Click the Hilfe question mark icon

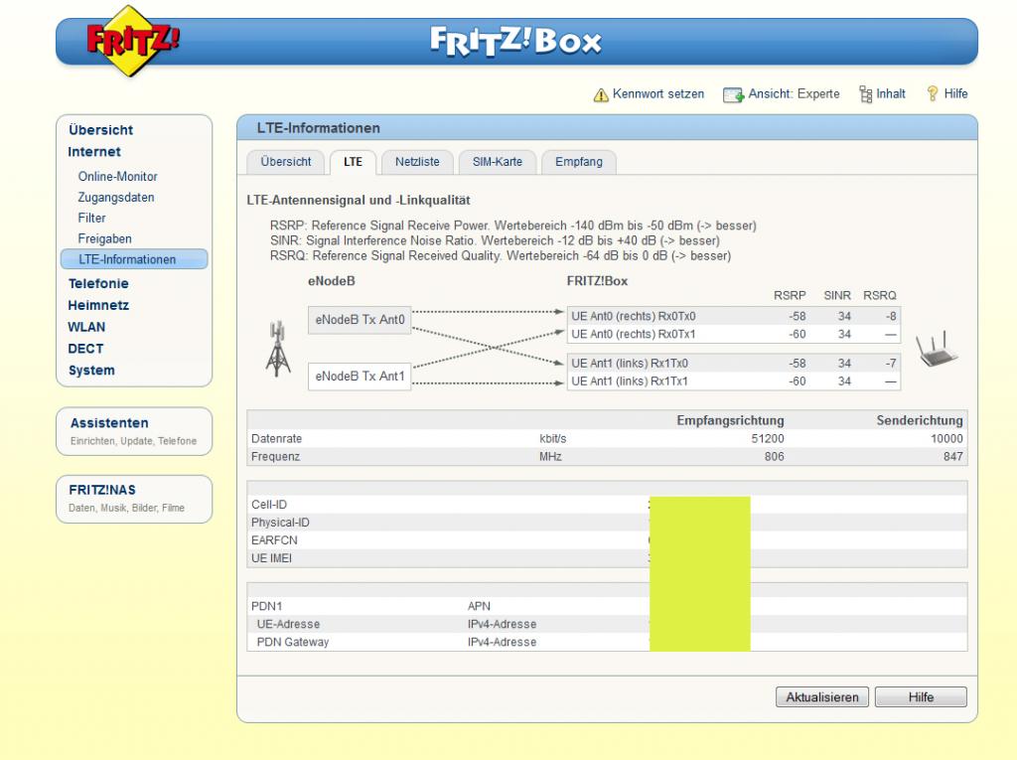point(932,94)
